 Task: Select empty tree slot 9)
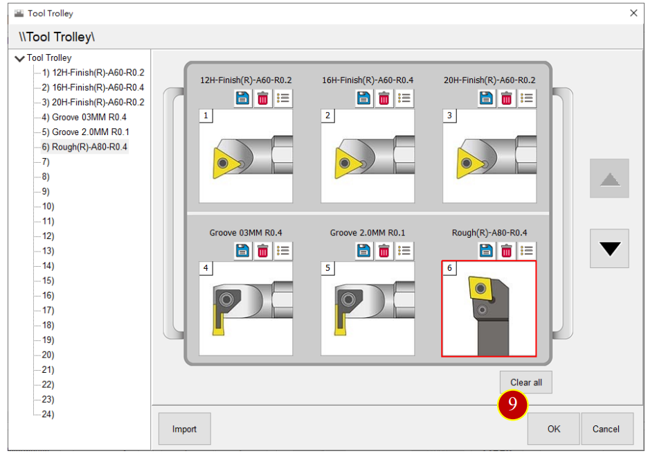tap(46, 192)
